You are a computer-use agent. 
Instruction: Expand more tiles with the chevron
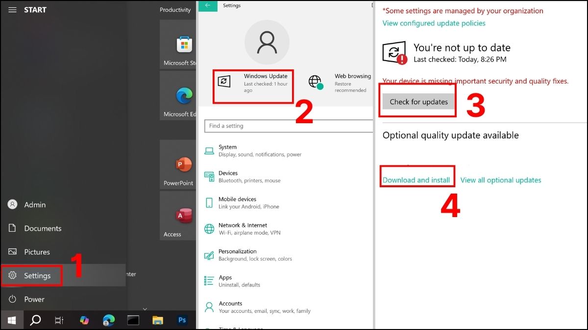(145, 309)
